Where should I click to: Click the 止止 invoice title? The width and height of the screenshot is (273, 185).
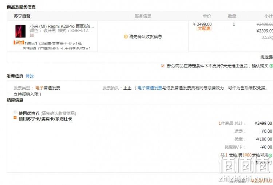tap(127, 88)
